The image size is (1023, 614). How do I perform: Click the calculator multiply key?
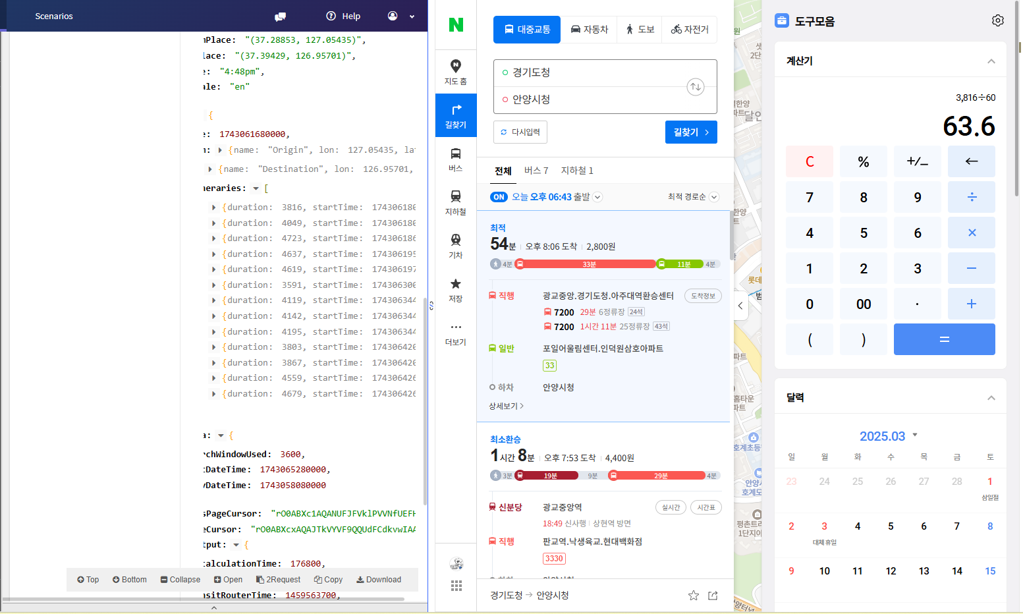coord(971,233)
